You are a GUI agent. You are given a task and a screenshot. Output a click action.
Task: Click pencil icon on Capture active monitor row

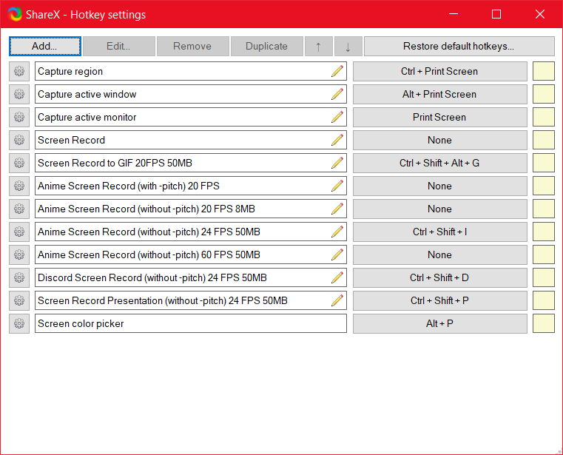point(337,117)
